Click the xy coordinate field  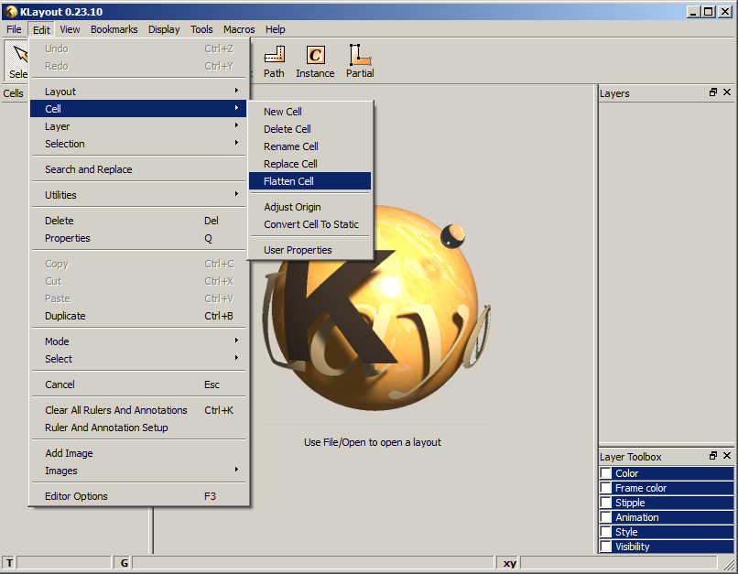(x=509, y=562)
